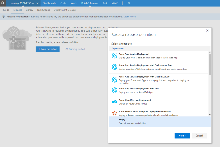Click icon for Deployment with Performance Test
Image resolution: width=220 pixels, height=147 pixels.
click(115, 67)
